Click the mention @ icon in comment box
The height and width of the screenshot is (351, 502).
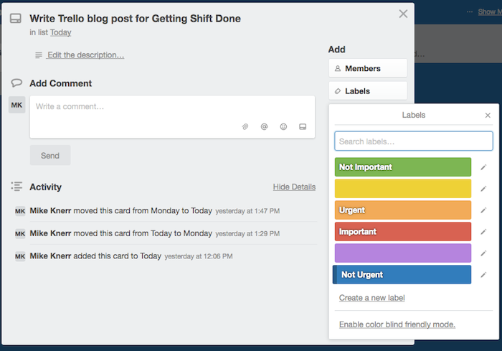[x=264, y=126]
